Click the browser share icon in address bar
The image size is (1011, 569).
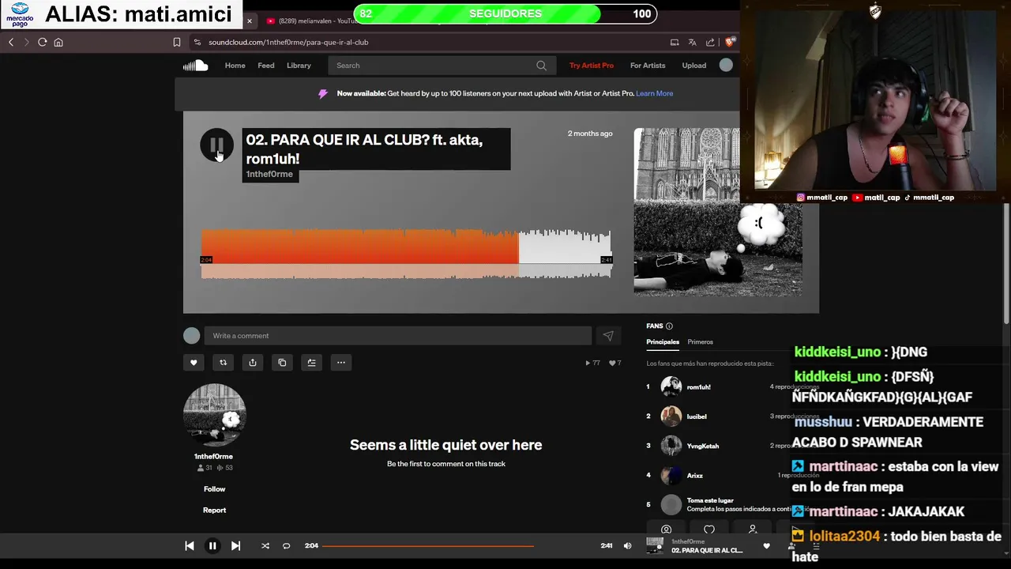[x=710, y=42]
